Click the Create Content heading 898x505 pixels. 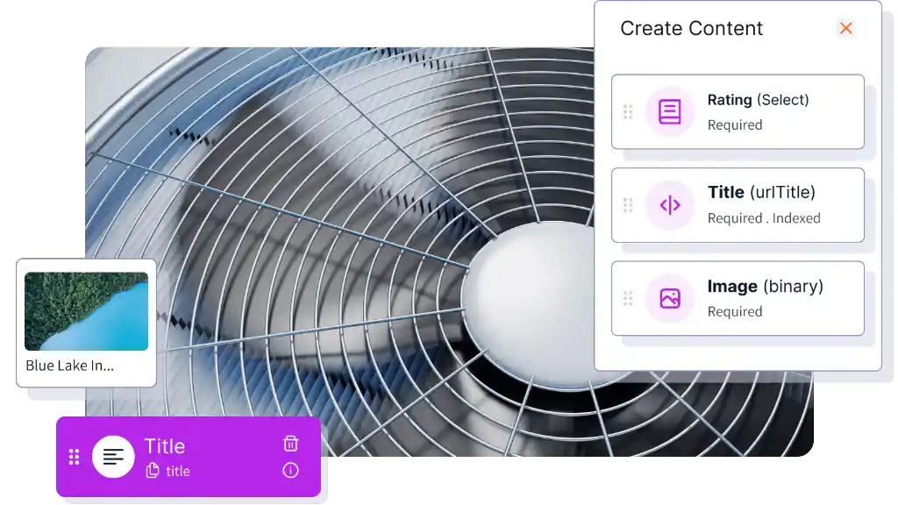tap(691, 28)
